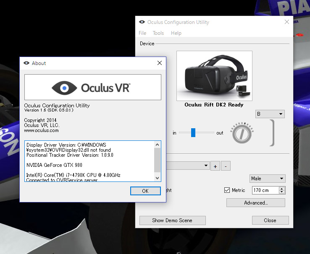
Task: Click the Show Demo Scene button
Action: (x=172, y=220)
